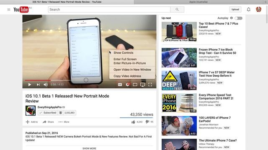Screen dimensions: 268x150
Task: Show Autoplay info icon
Action: (x=232, y=18)
